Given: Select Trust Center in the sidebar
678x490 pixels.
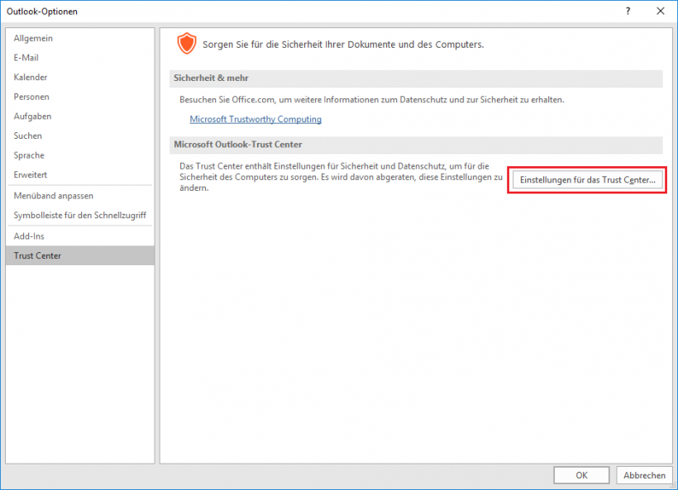Looking at the screenshot, I should (x=37, y=256).
